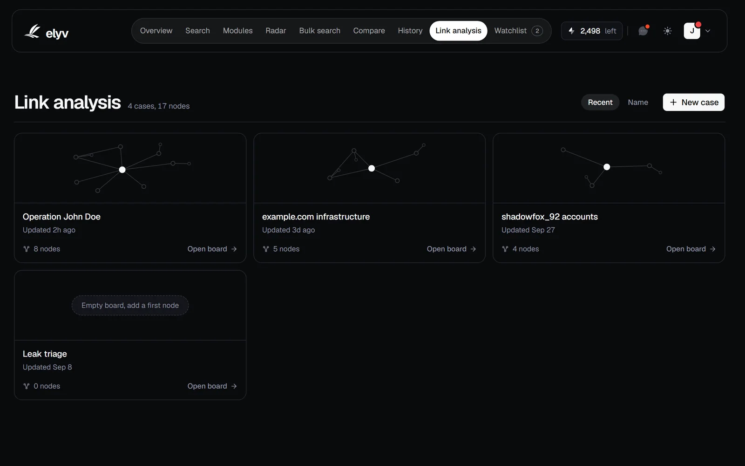The image size is (745, 466).
Task: Click the Operation John Doe graph preview
Action: 130,168
